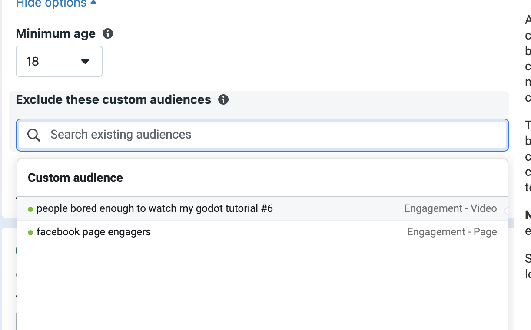Image resolution: width=531 pixels, height=330 pixels.
Task: Click the magnifying glass search icon
Action: click(x=33, y=135)
